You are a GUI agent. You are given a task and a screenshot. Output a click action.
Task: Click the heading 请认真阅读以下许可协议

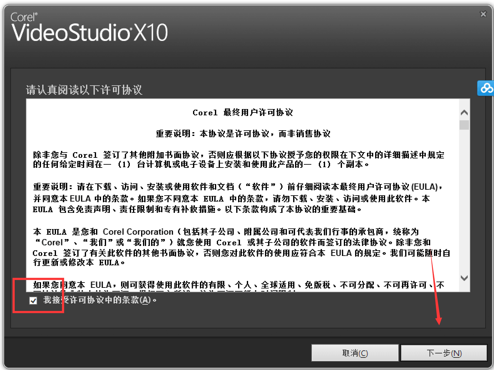pyautogui.click(x=84, y=90)
